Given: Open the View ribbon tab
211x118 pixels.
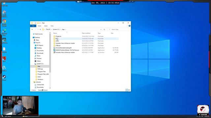Looking at the screenshot, I should (x=52, y=26).
